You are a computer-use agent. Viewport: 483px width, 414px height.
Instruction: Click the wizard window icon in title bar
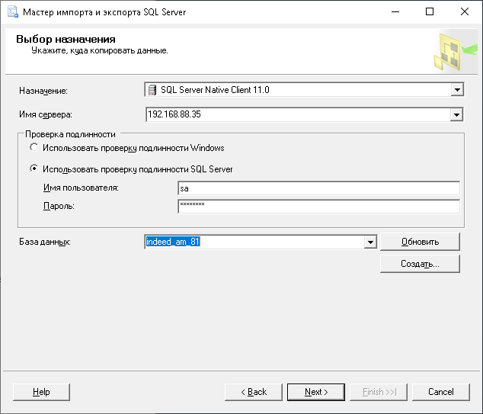(x=11, y=12)
